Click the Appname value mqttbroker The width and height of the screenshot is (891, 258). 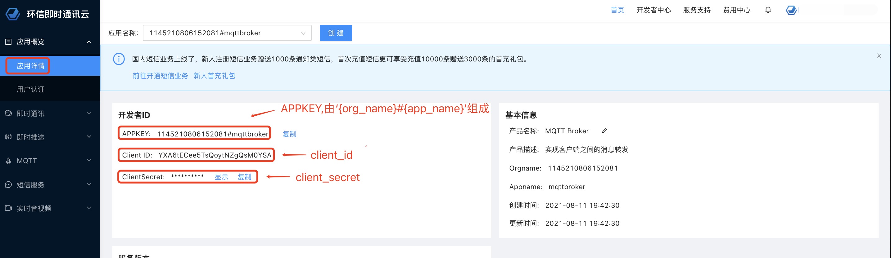point(567,187)
